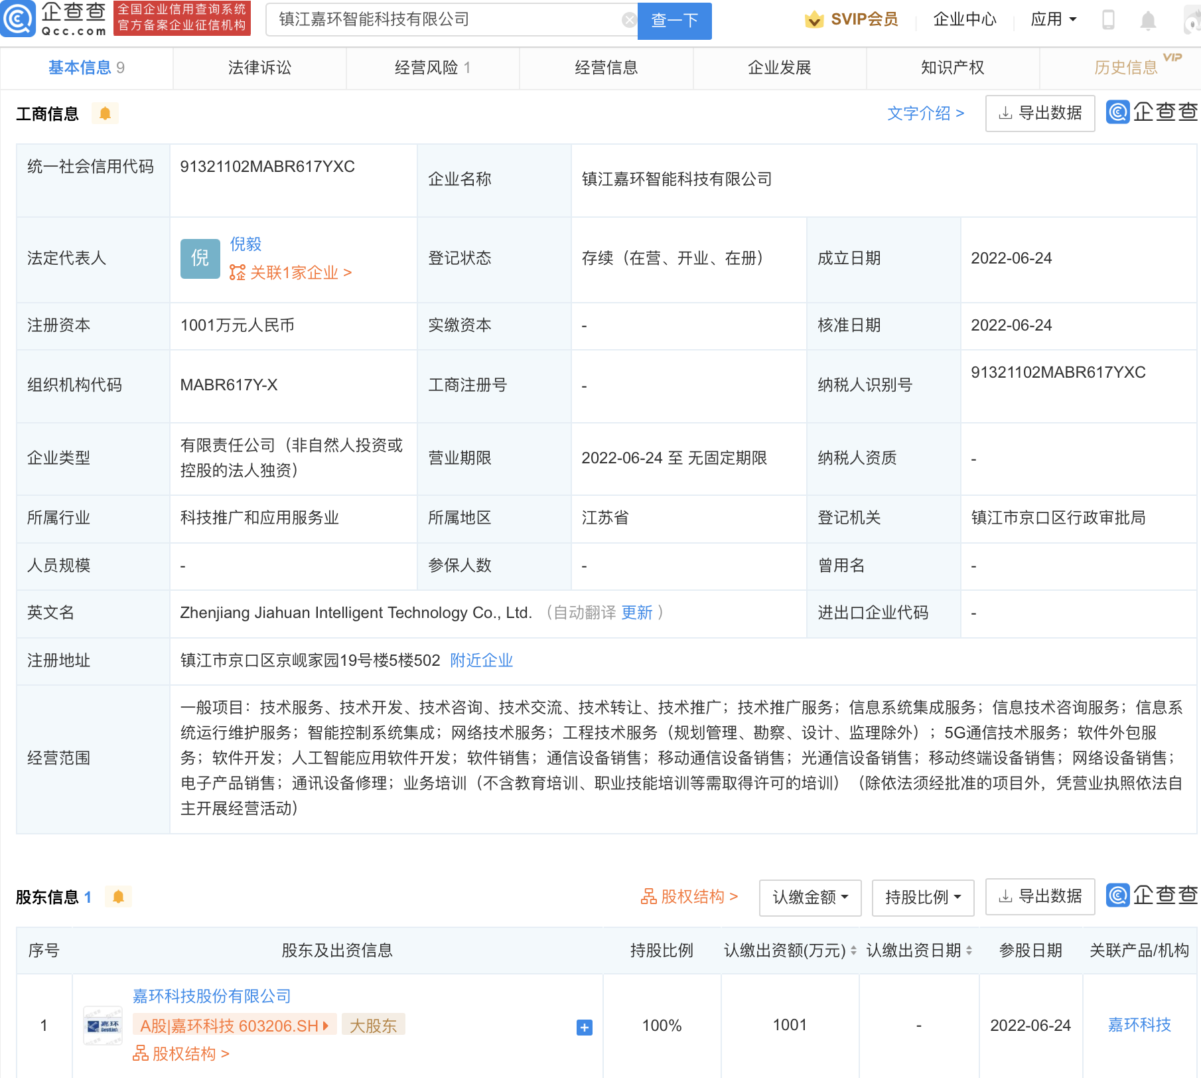The width and height of the screenshot is (1201, 1078).
Task: Switch to the 法律诉讼 tab
Action: point(259,67)
